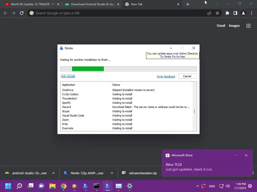
Task: Open Google apps grid
Action: [x=248, y=26]
